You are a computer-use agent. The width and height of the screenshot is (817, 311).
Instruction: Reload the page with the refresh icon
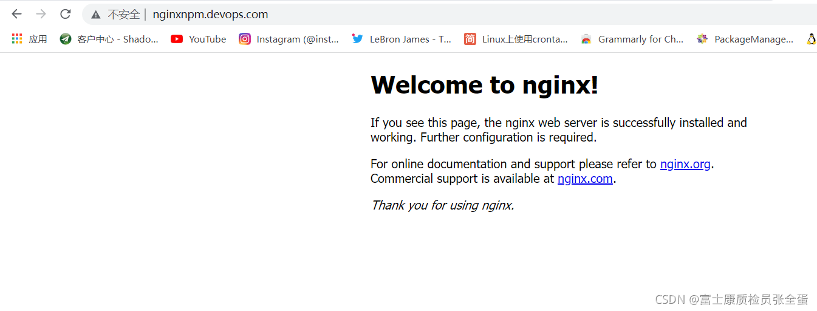point(66,14)
